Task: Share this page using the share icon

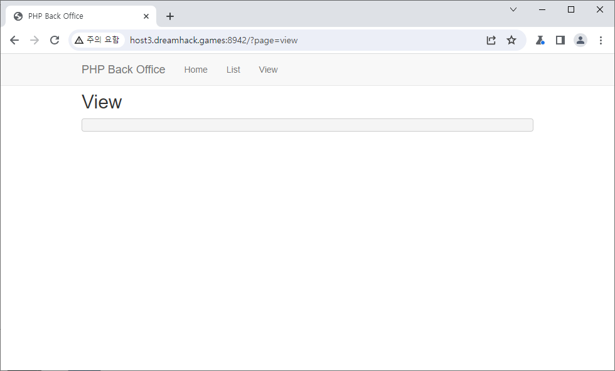Action: [491, 40]
